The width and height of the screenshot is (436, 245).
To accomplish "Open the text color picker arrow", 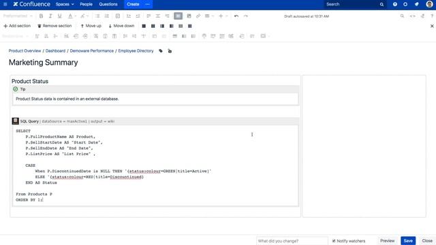I will (x=76, y=16).
